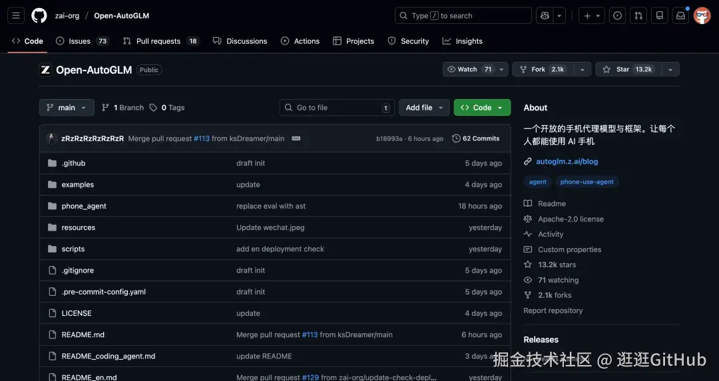
Task: View the 1 Branch list
Action: pos(122,108)
